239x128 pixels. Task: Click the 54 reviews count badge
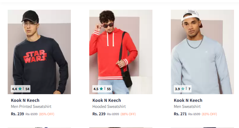pyautogui.click(x=27, y=89)
